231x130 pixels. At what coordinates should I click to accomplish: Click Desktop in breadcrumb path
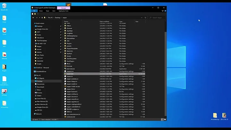(x=58, y=18)
